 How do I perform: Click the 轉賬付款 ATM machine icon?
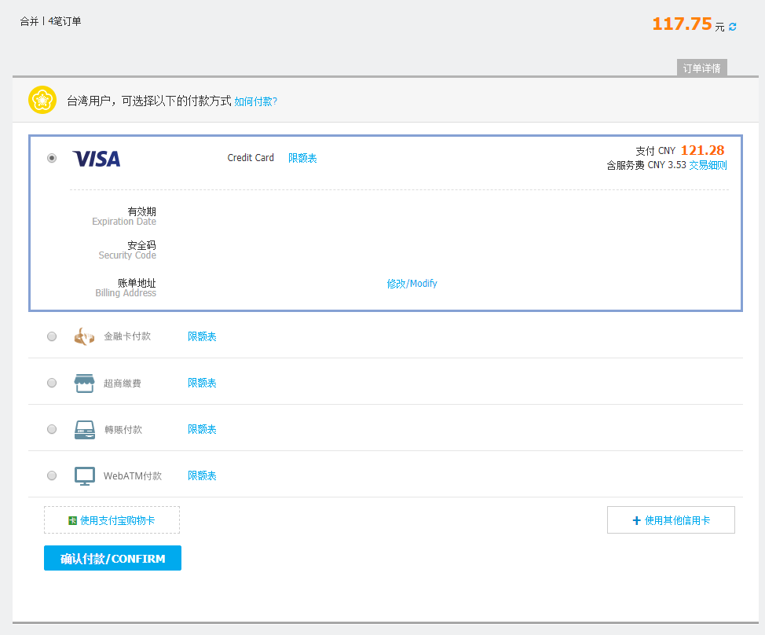point(84,430)
